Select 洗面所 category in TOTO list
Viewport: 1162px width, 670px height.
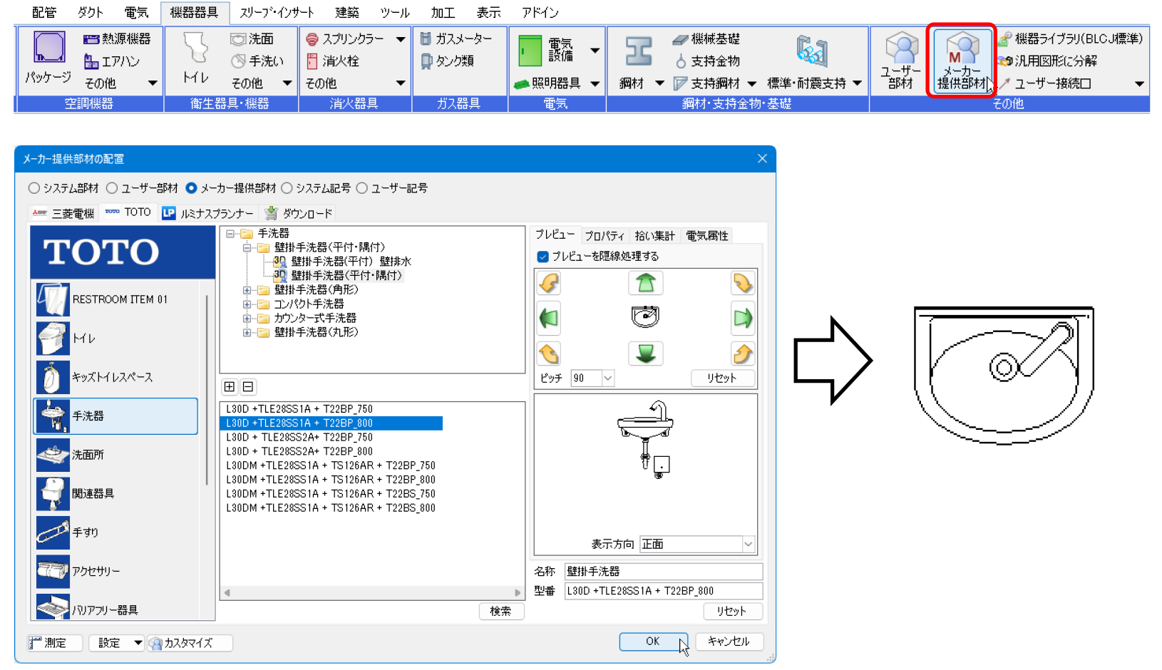point(115,455)
